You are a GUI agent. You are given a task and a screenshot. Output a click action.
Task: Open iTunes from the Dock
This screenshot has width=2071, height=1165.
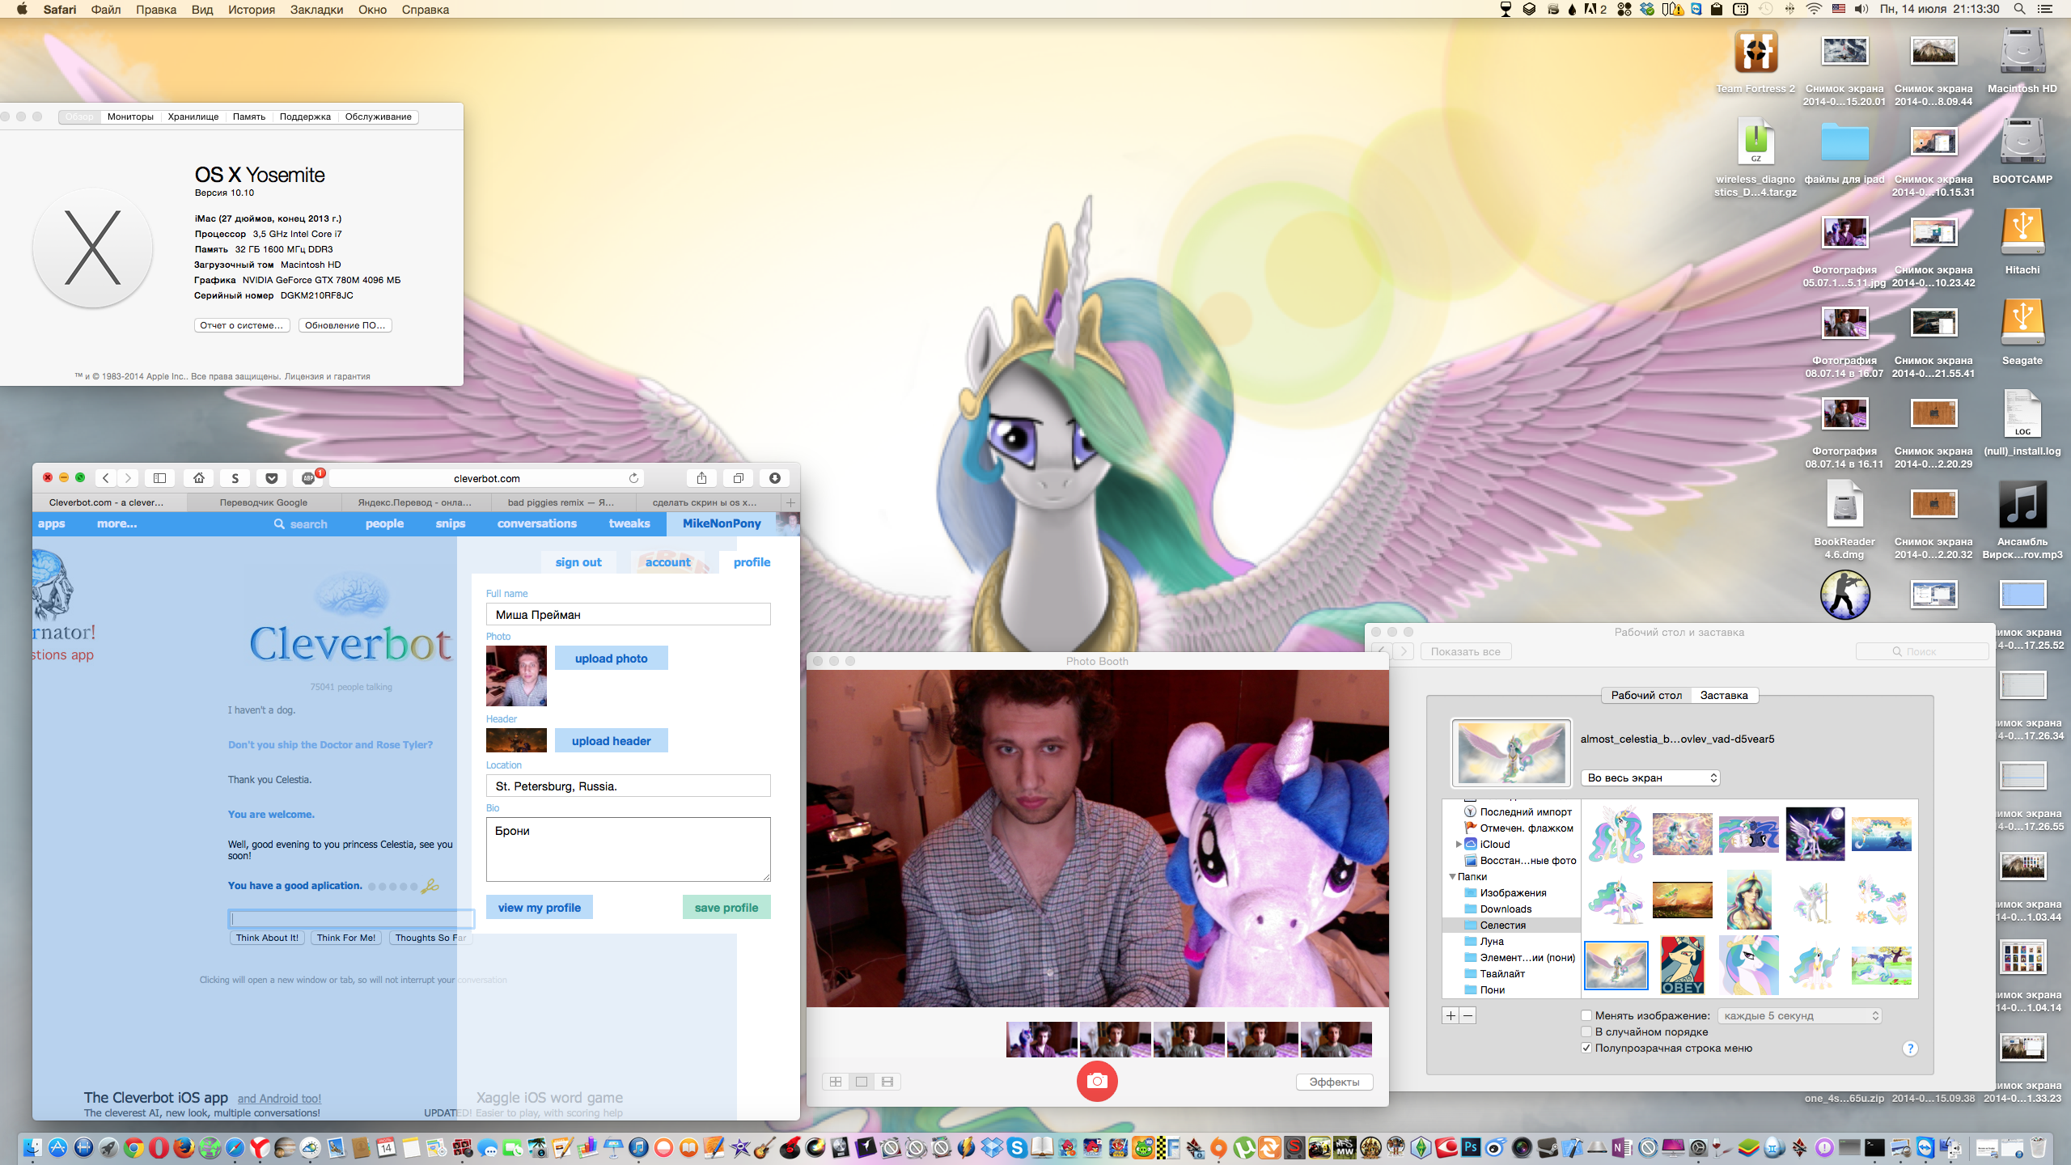click(x=638, y=1146)
